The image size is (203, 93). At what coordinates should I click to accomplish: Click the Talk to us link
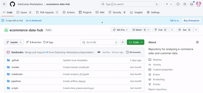[174, 20]
